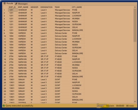Select the GURGOAN cell in row 6

click(x=77, y=24)
